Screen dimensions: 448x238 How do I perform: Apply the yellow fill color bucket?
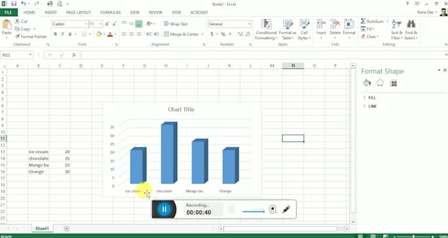pyautogui.click(x=99, y=34)
